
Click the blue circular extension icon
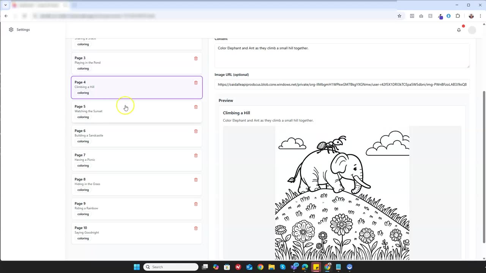(x=448, y=16)
